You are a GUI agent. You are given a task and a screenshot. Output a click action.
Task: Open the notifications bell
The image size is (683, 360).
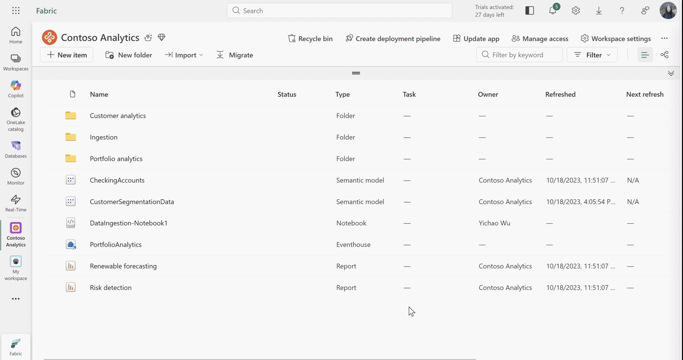coord(553,11)
